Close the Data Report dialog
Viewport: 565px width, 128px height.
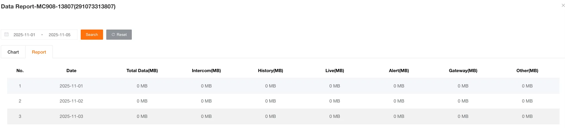pyautogui.click(x=563, y=6)
